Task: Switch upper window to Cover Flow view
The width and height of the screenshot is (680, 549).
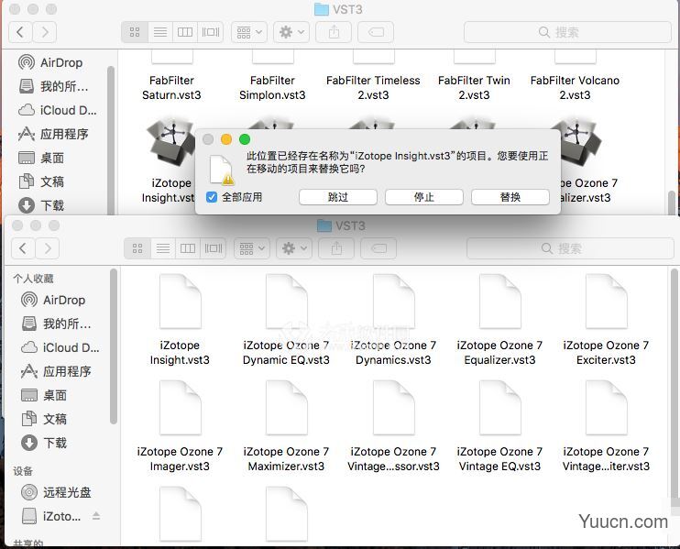Action: [x=211, y=32]
